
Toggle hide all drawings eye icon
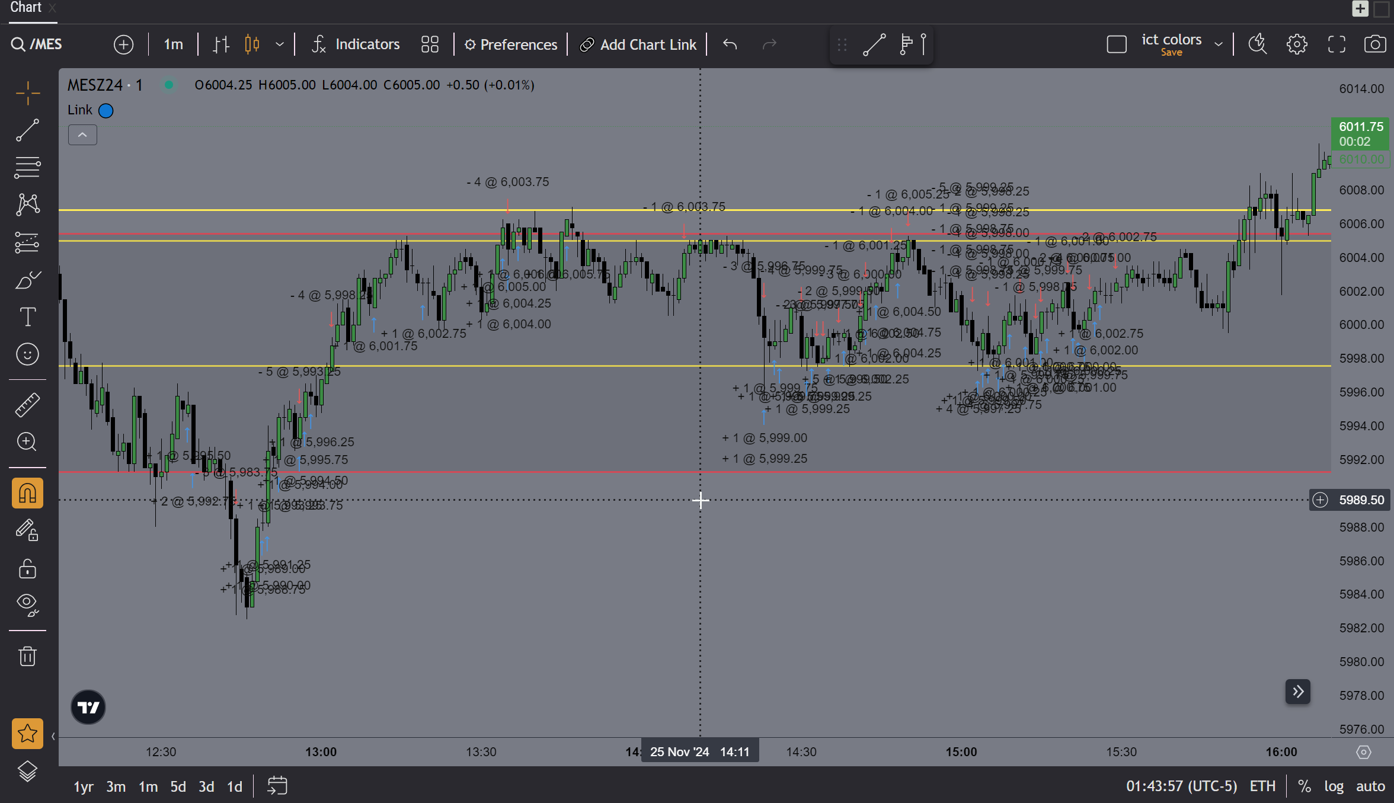27,604
